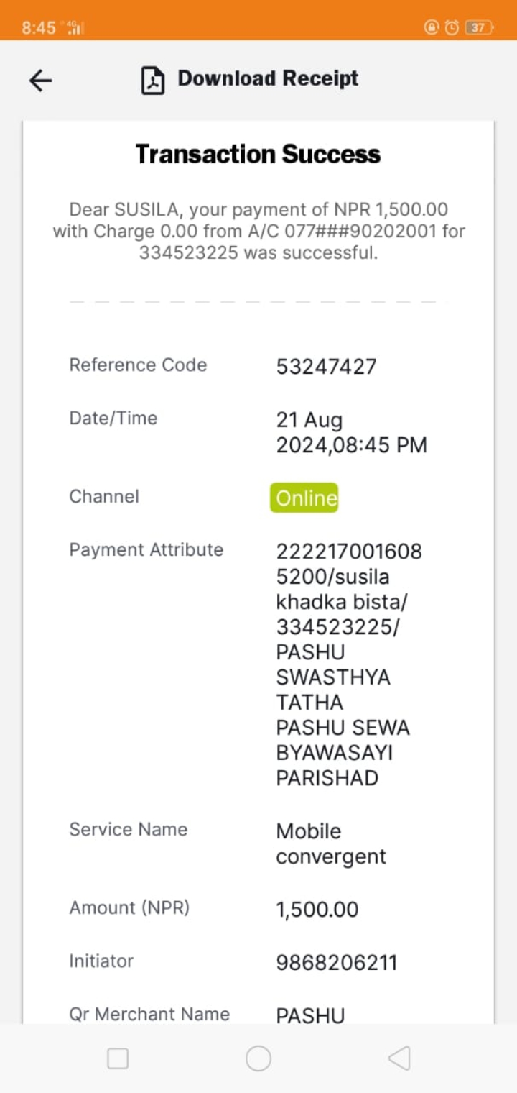Screen dimensions: 517x1093
Task: Tap the Transaction Success heading
Action: pos(258,154)
